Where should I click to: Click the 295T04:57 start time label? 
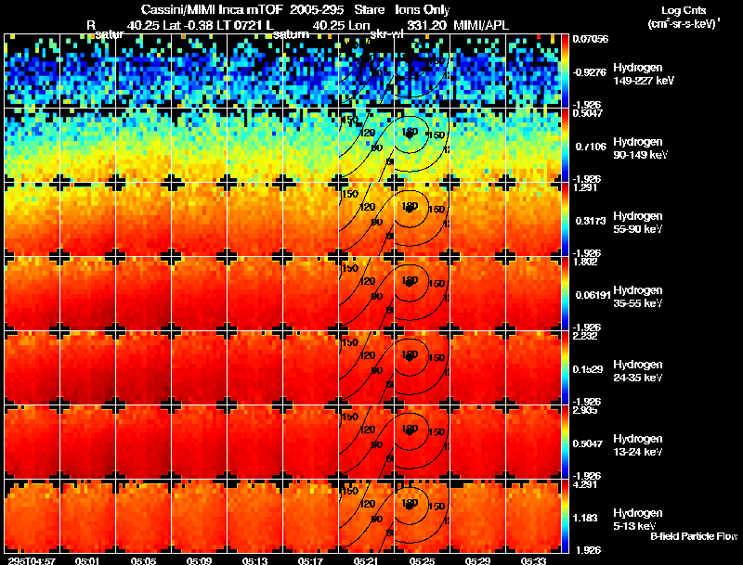click(32, 560)
